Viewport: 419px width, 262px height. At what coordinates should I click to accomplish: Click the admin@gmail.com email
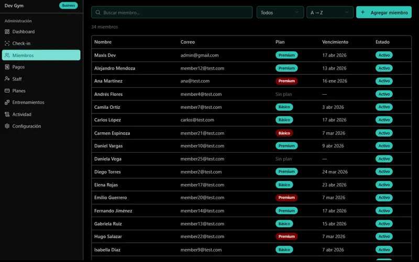(x=200, y=55)
